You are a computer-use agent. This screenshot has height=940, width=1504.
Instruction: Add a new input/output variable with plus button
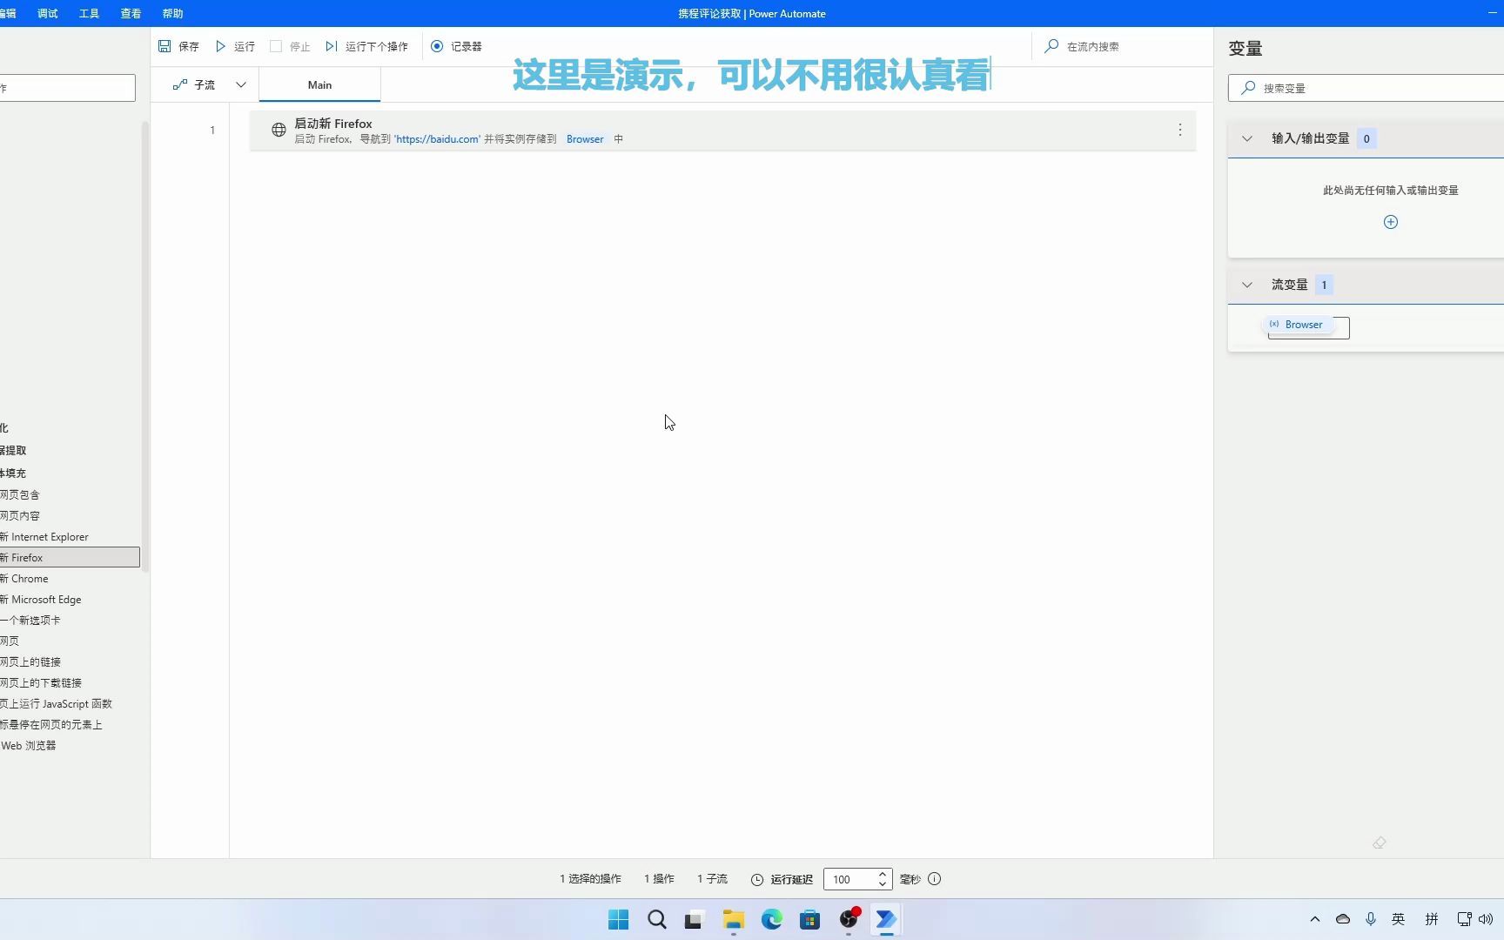[x=1390, y=222]
